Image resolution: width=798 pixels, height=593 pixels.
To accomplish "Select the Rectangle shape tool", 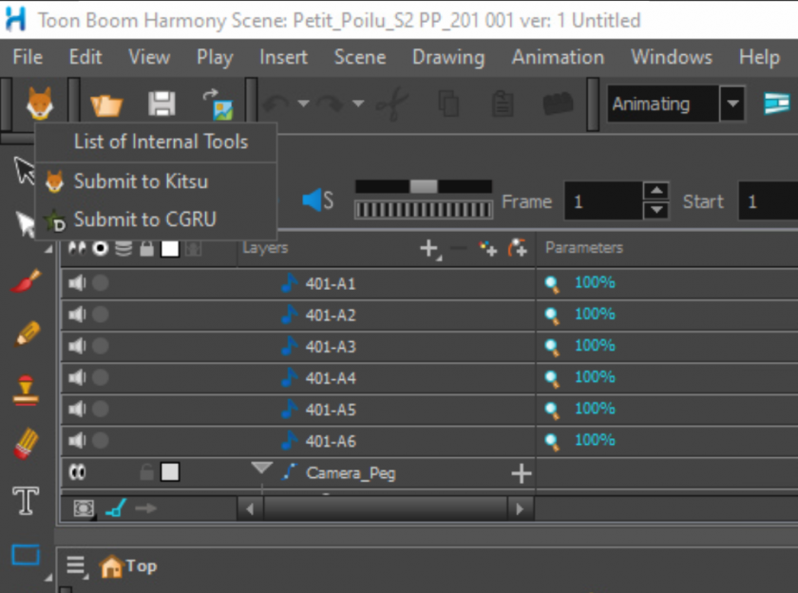I will click(26, 555).
